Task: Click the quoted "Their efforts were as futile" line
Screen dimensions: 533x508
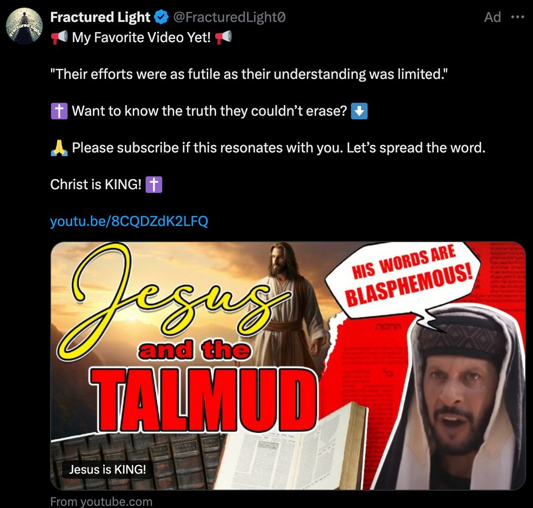Action: 249,74
